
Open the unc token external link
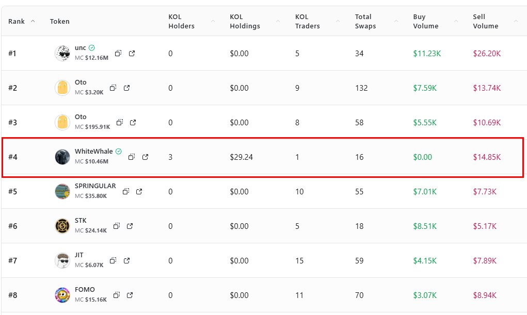(132, 53)
